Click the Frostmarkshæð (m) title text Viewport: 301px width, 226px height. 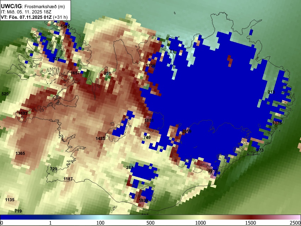coord(45,6)
